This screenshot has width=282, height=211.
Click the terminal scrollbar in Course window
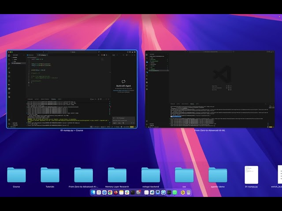click(x=110, y=111)
